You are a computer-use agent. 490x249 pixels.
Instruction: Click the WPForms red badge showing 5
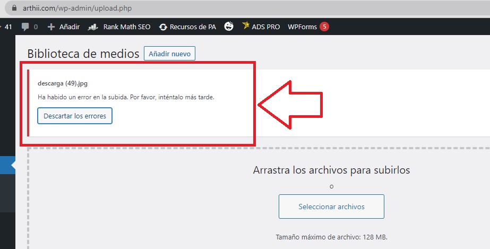click(x=324, y=27)
